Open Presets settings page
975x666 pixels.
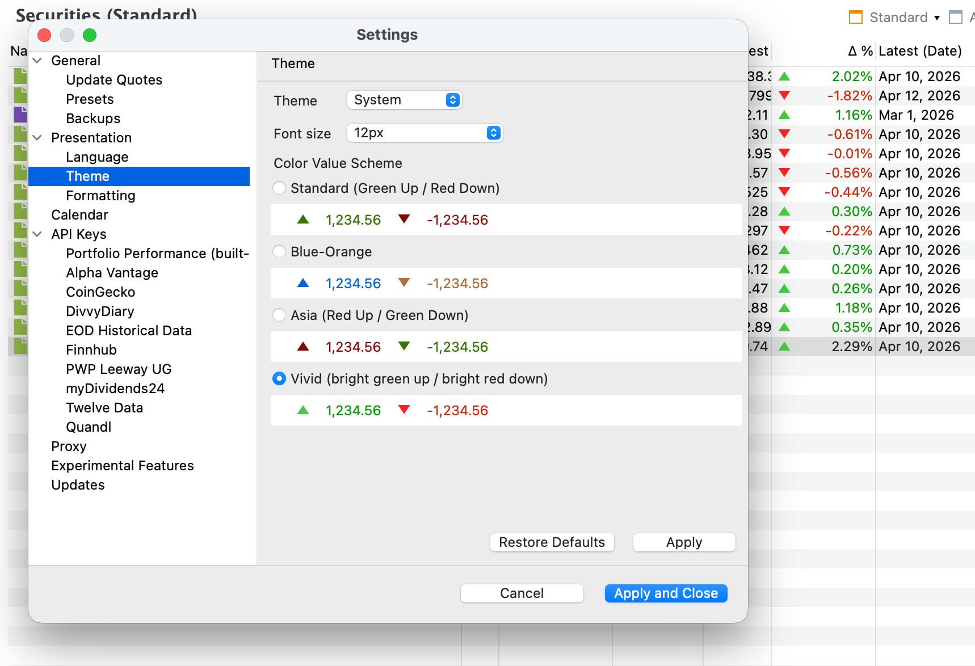(90, 99)
